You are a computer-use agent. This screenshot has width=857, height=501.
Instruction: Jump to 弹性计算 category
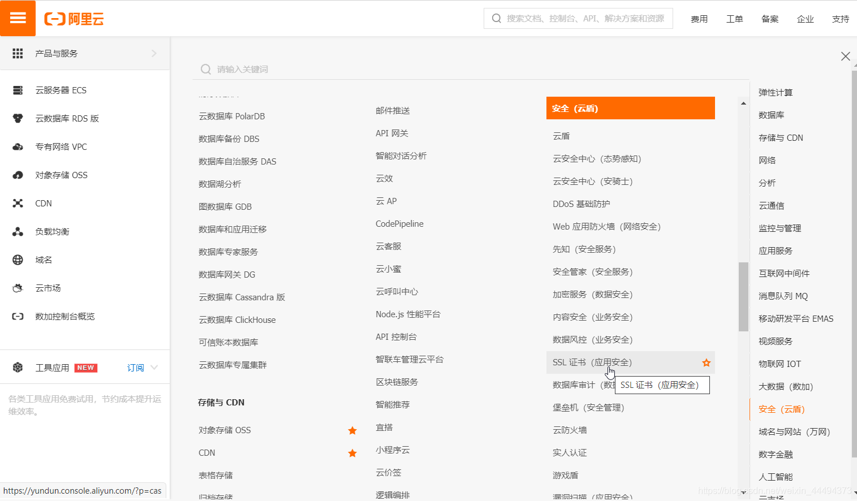(x=776, y=93)
